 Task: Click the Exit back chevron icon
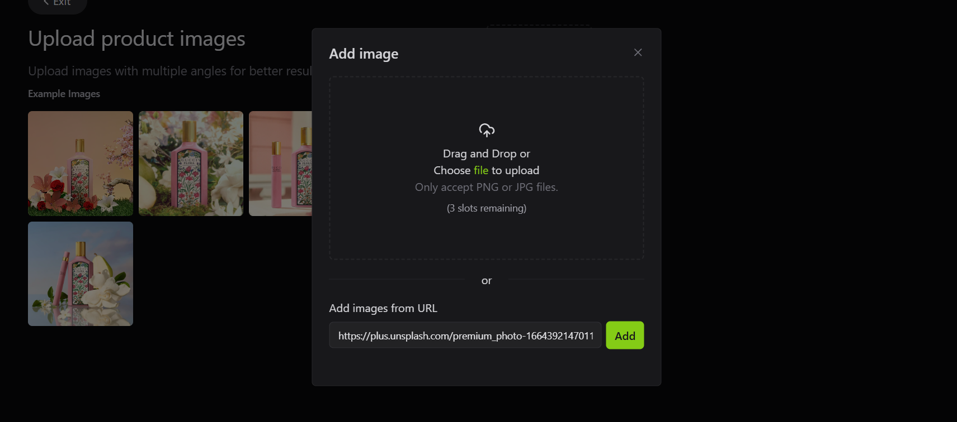coord(46,3)
